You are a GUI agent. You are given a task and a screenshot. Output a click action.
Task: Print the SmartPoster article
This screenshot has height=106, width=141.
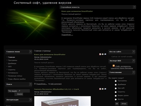click(103, 54)
